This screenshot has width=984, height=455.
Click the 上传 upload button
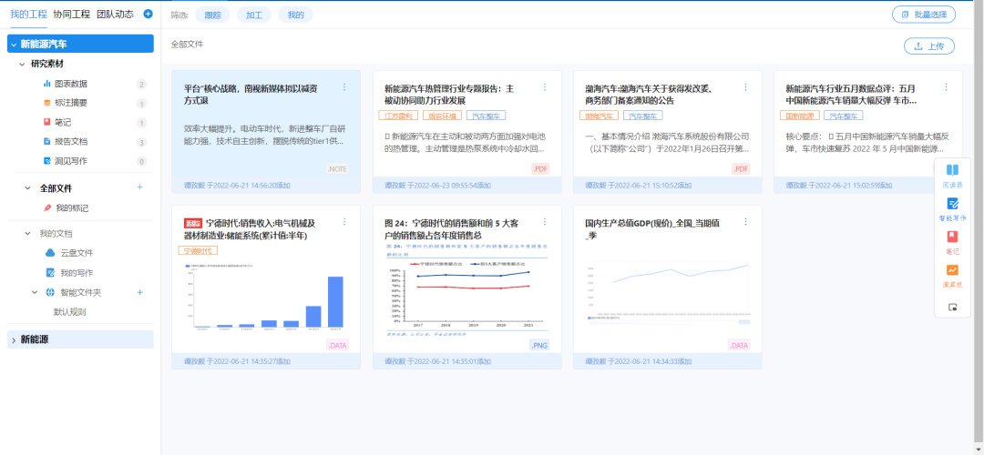point(928,45)
